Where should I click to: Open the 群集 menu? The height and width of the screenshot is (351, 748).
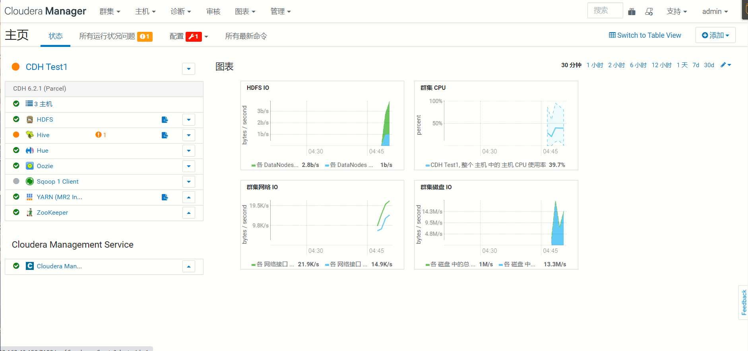click(110, 12)
